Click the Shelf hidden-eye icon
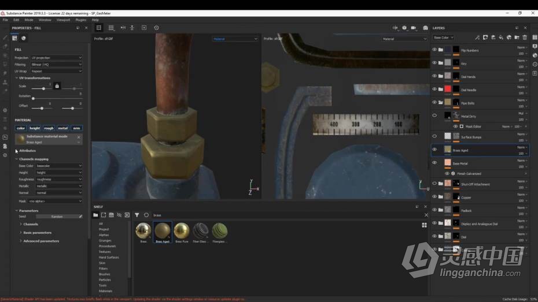 pyautogui.click(x=119, y=215)
